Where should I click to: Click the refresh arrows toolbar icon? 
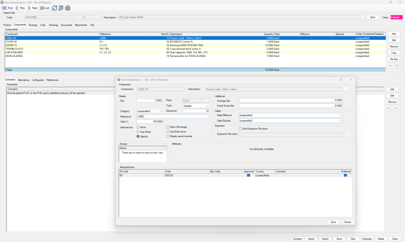click(55, 8)
